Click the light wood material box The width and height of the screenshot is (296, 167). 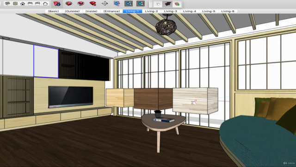(x=120, y=98)
